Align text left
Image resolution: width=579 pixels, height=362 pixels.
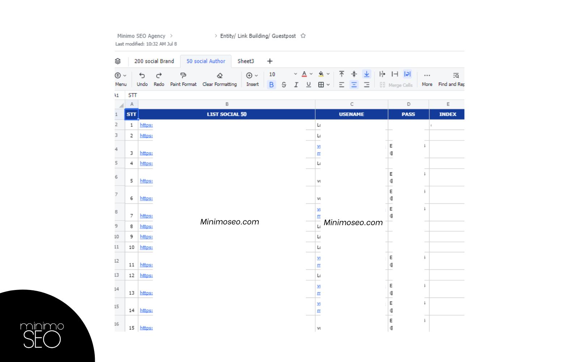pyautogui.click(x=341, y=85)
